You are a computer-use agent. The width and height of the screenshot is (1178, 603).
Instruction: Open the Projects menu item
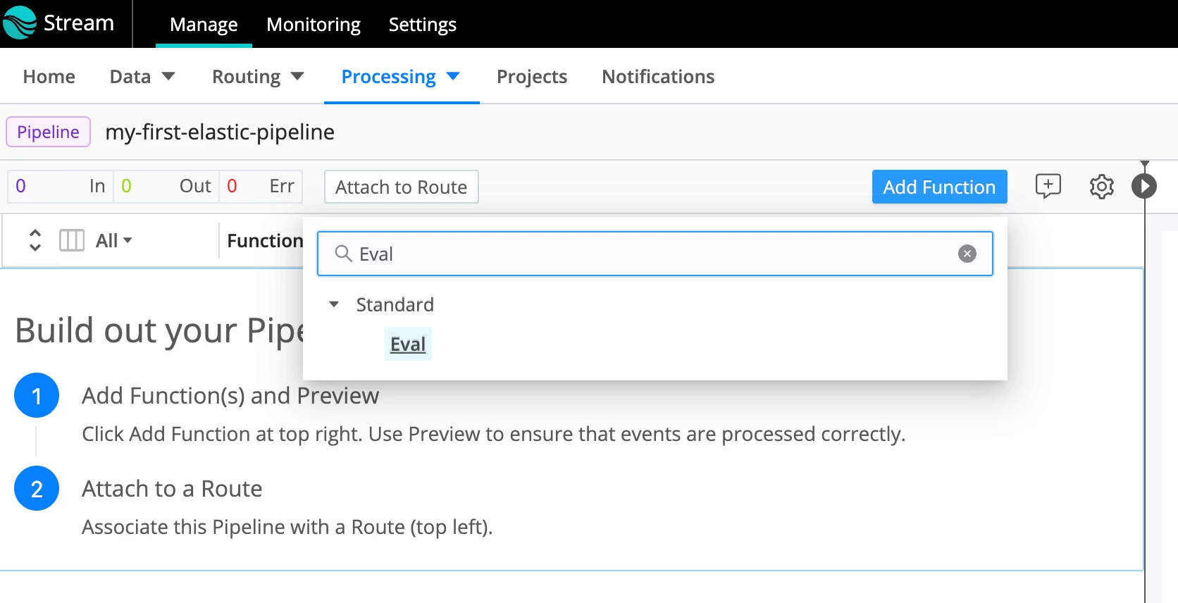point(532,76)
